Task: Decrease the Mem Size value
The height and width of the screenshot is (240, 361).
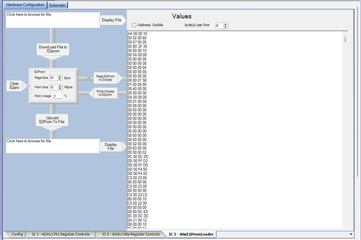Action: [x=60, y=89]
